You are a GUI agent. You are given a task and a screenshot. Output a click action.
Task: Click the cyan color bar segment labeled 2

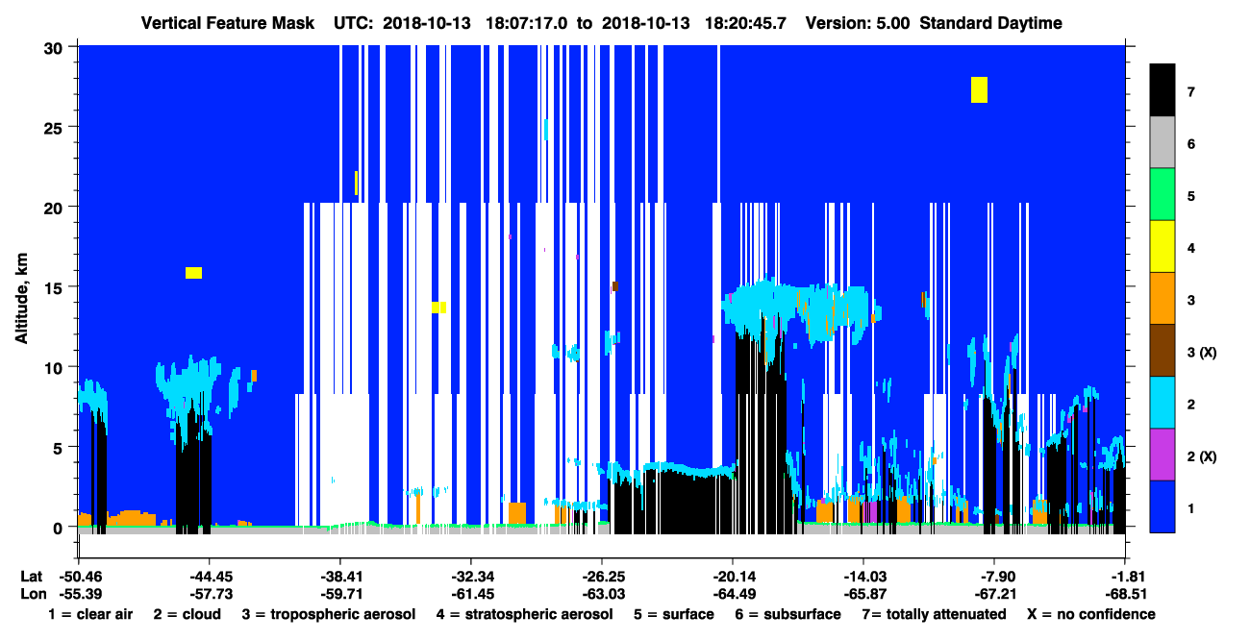pyautogui.click(x=1162, y=402)
